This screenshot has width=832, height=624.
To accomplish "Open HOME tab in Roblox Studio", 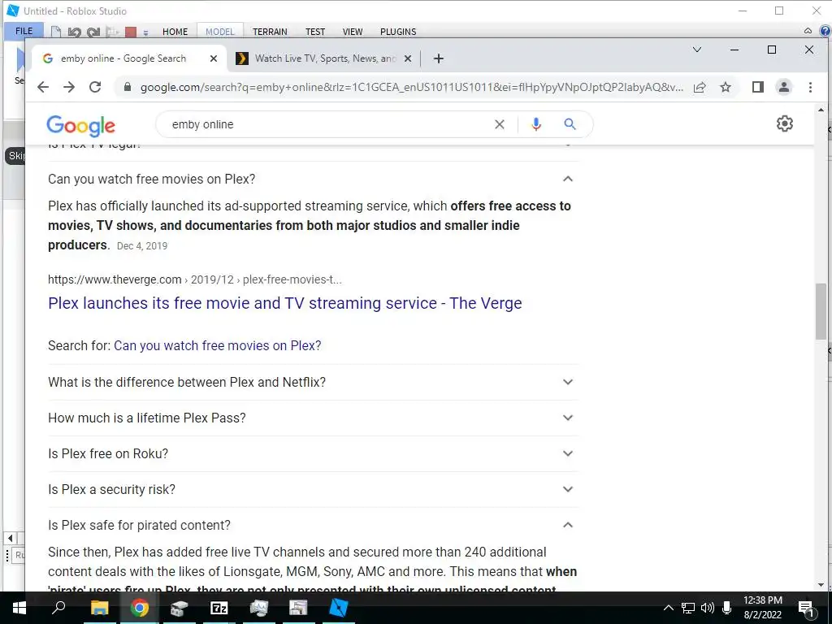I will 175,32.
